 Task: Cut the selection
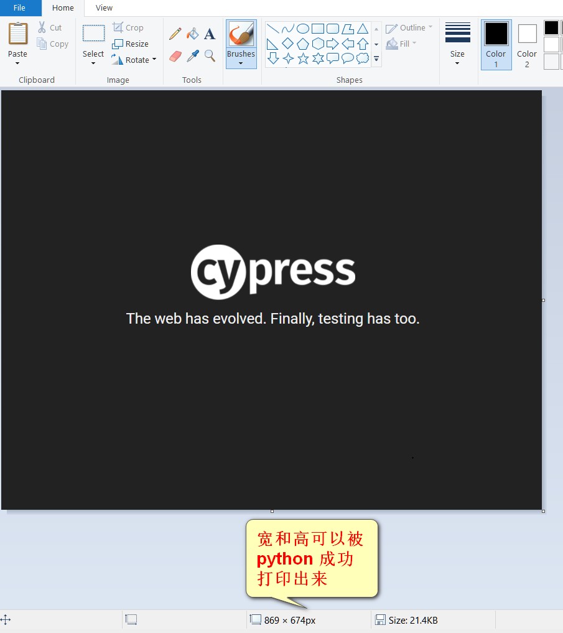pos(50,27)
